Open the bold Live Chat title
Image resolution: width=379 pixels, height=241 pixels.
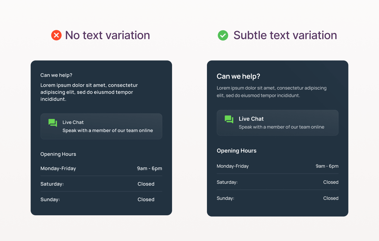[x=251, y=119]
